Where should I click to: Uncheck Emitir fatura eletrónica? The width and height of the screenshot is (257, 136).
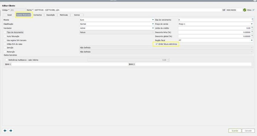pyautogui.click(x=156, y=44)
